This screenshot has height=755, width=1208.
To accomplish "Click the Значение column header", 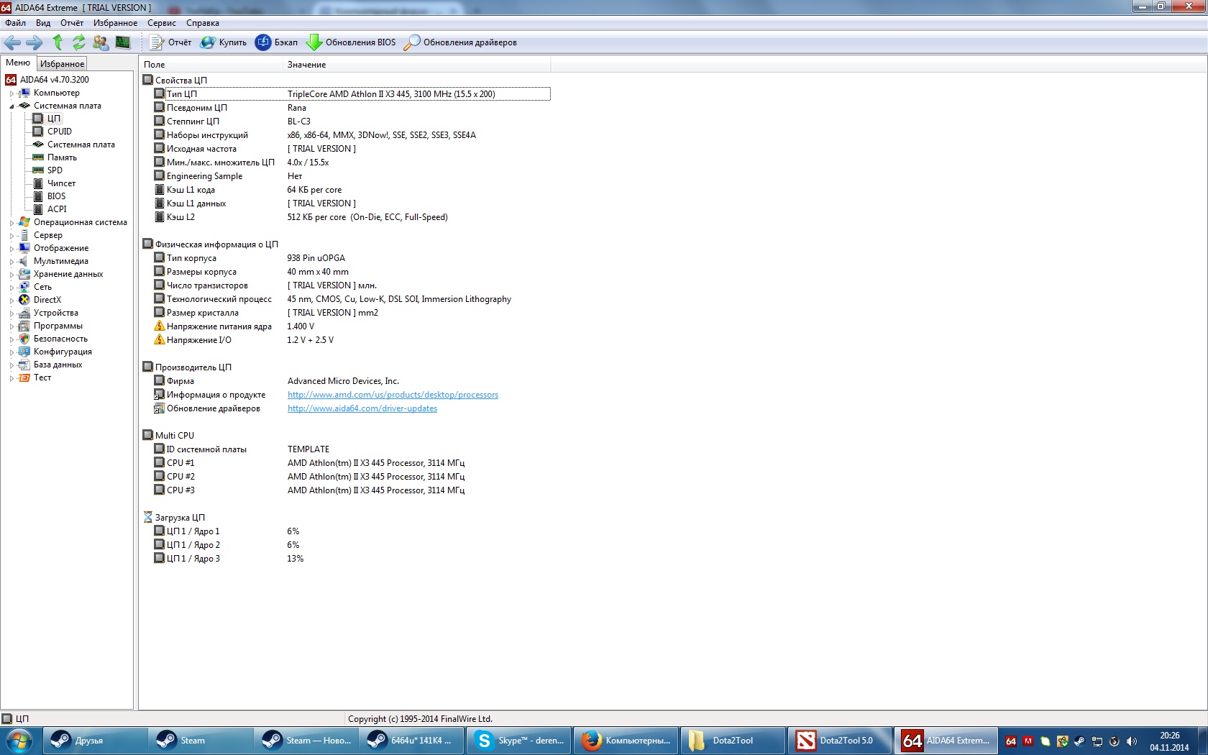I will tap(417, 65).
